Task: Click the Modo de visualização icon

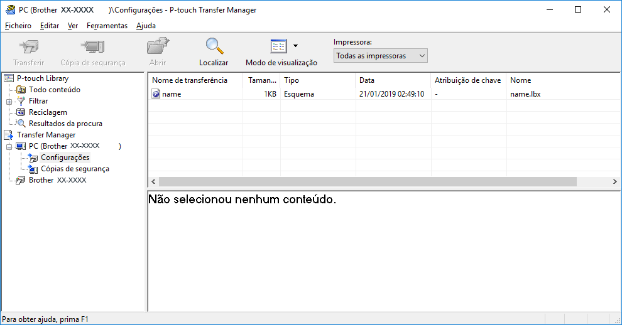Action: tap(278, 46)
